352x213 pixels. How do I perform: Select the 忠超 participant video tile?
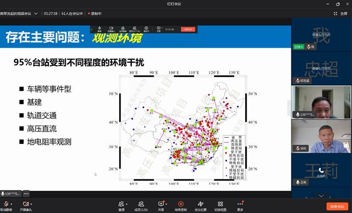321,69
